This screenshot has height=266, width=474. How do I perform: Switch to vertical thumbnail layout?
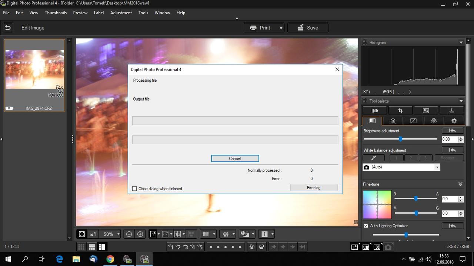point(102,247)
